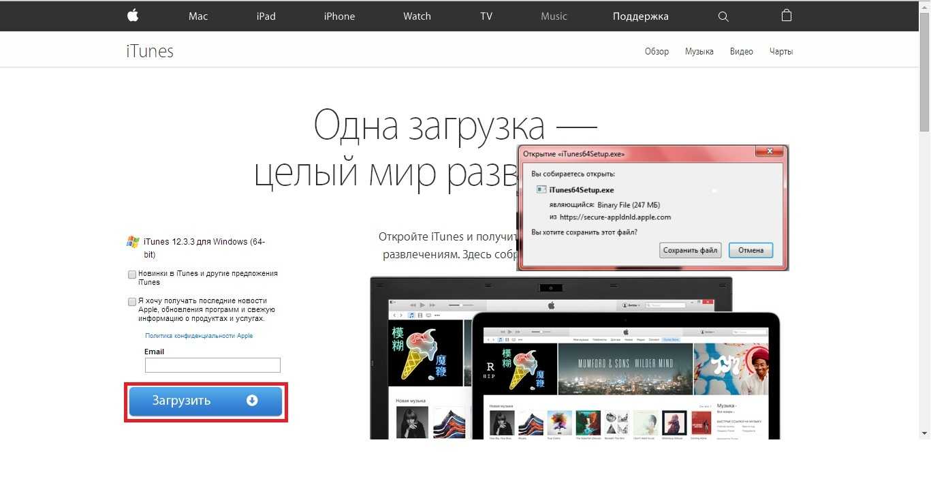This screenshot has height=496, width=931.
Task: Open the Политика конфиденциальности Apple link
Action: tap(199, 336)
